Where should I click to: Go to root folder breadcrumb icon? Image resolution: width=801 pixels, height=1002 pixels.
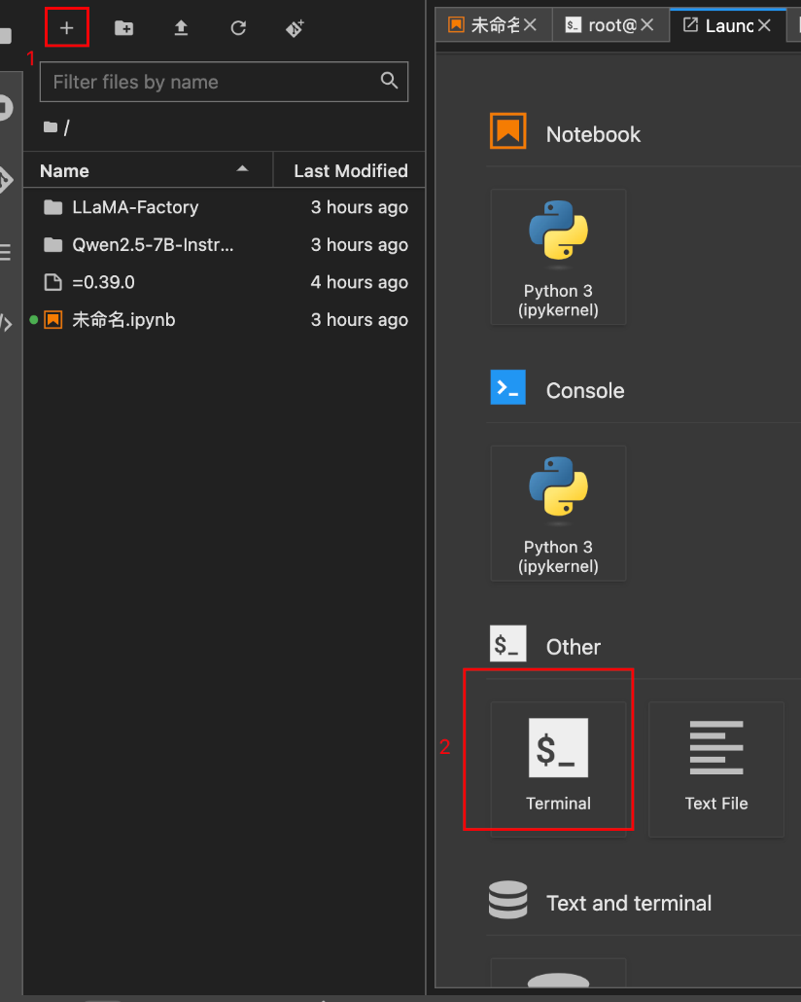51,127
